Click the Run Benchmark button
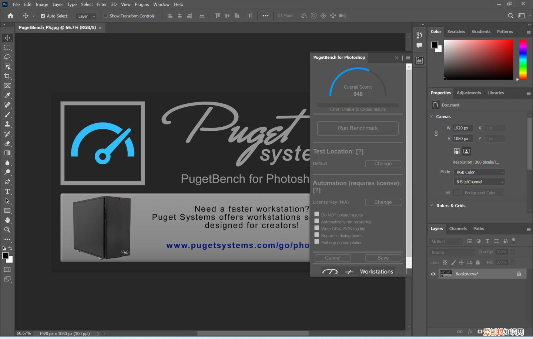 (358, 128)
